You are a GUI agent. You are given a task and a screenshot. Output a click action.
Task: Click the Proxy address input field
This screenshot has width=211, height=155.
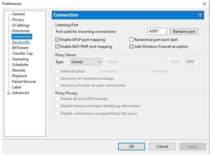[145, 62]
